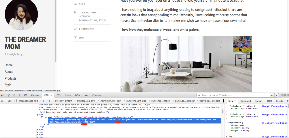Click the comment bubble icon beside 4 Comments
289x138 pixels.
[75, 29]
